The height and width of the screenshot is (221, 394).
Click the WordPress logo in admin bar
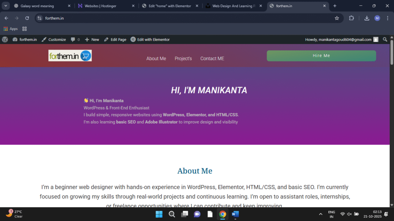pos(5,40)
